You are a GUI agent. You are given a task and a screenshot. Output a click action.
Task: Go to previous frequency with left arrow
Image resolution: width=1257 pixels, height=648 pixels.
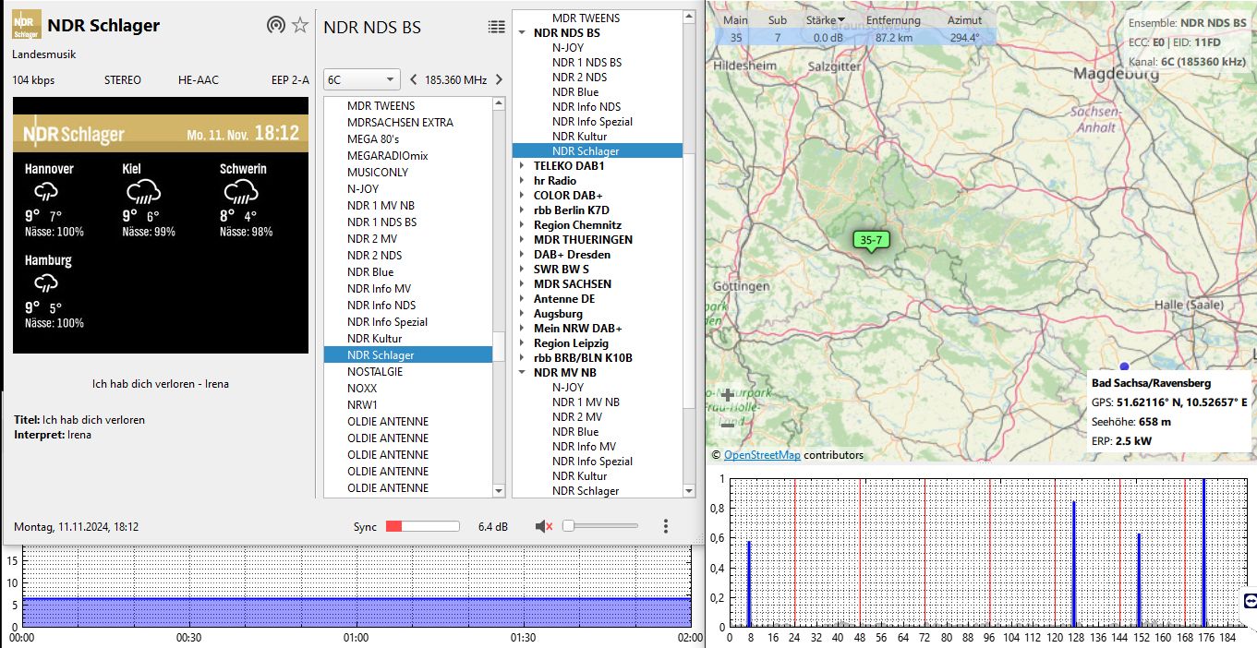(413, 79)
